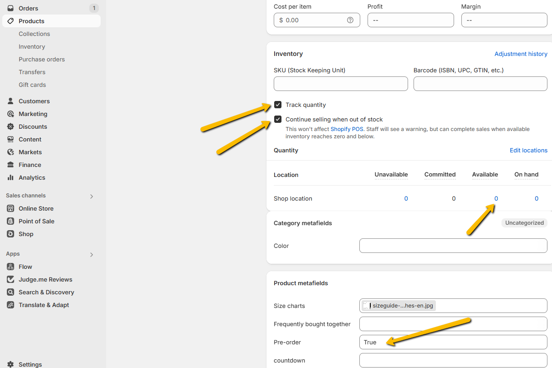
Task: Click the Search & Discovery icon
Action: click(x=10, y=292)
